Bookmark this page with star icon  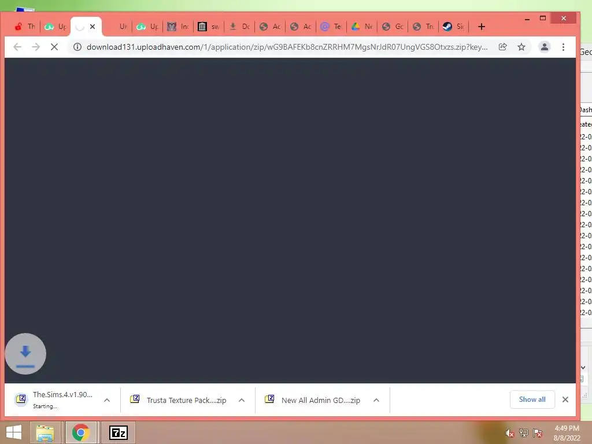(521, 47)
